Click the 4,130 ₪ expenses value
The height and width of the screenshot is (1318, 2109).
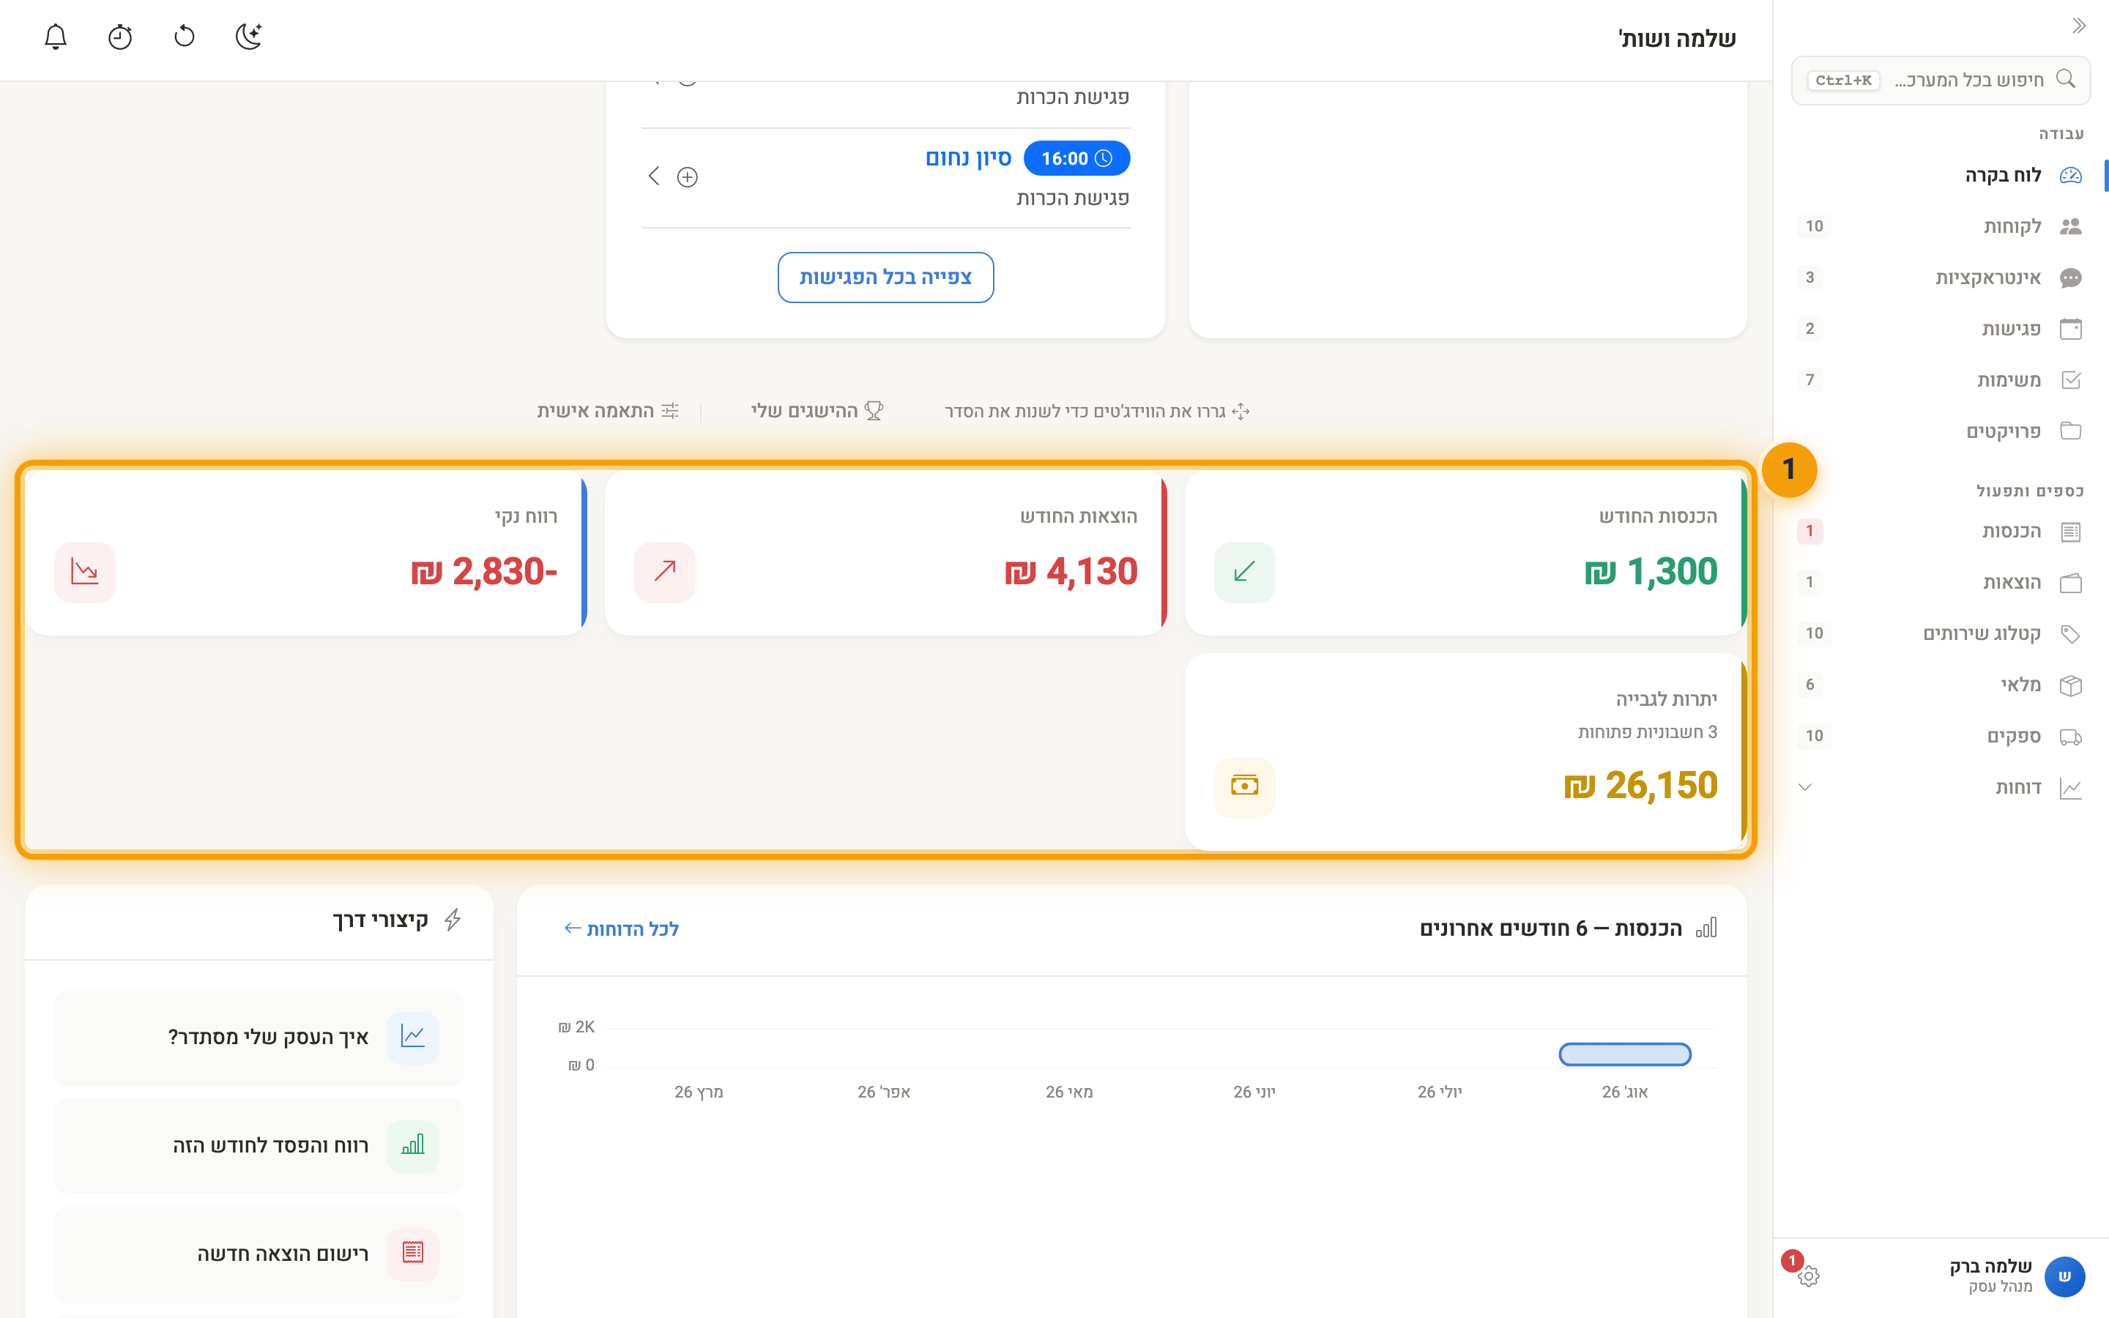(1070, 572)
